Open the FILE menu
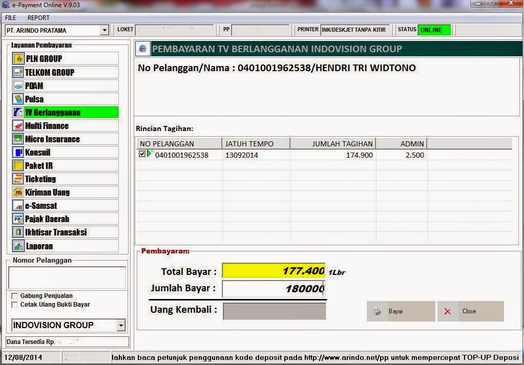The width and height of the screenshot is (524, 365). [x=10, y=18]
